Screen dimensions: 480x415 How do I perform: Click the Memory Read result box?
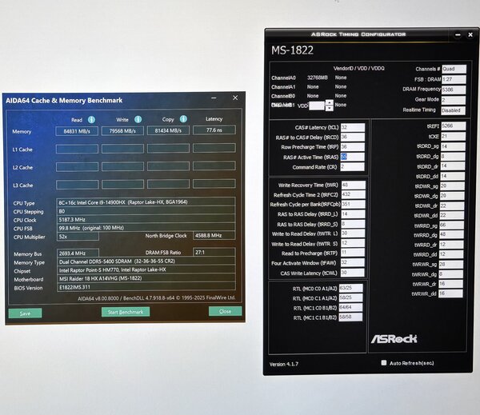point(77,131)
